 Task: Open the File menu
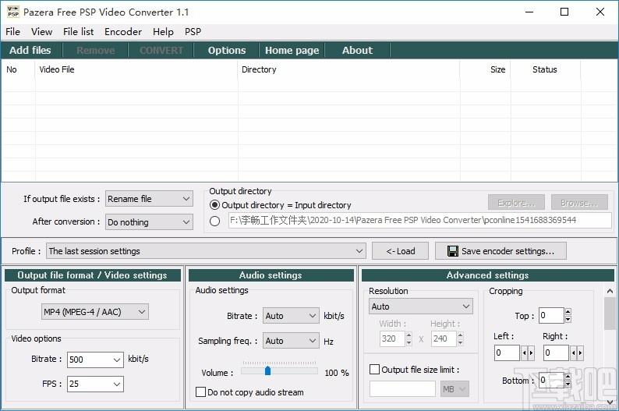point(12,31)
